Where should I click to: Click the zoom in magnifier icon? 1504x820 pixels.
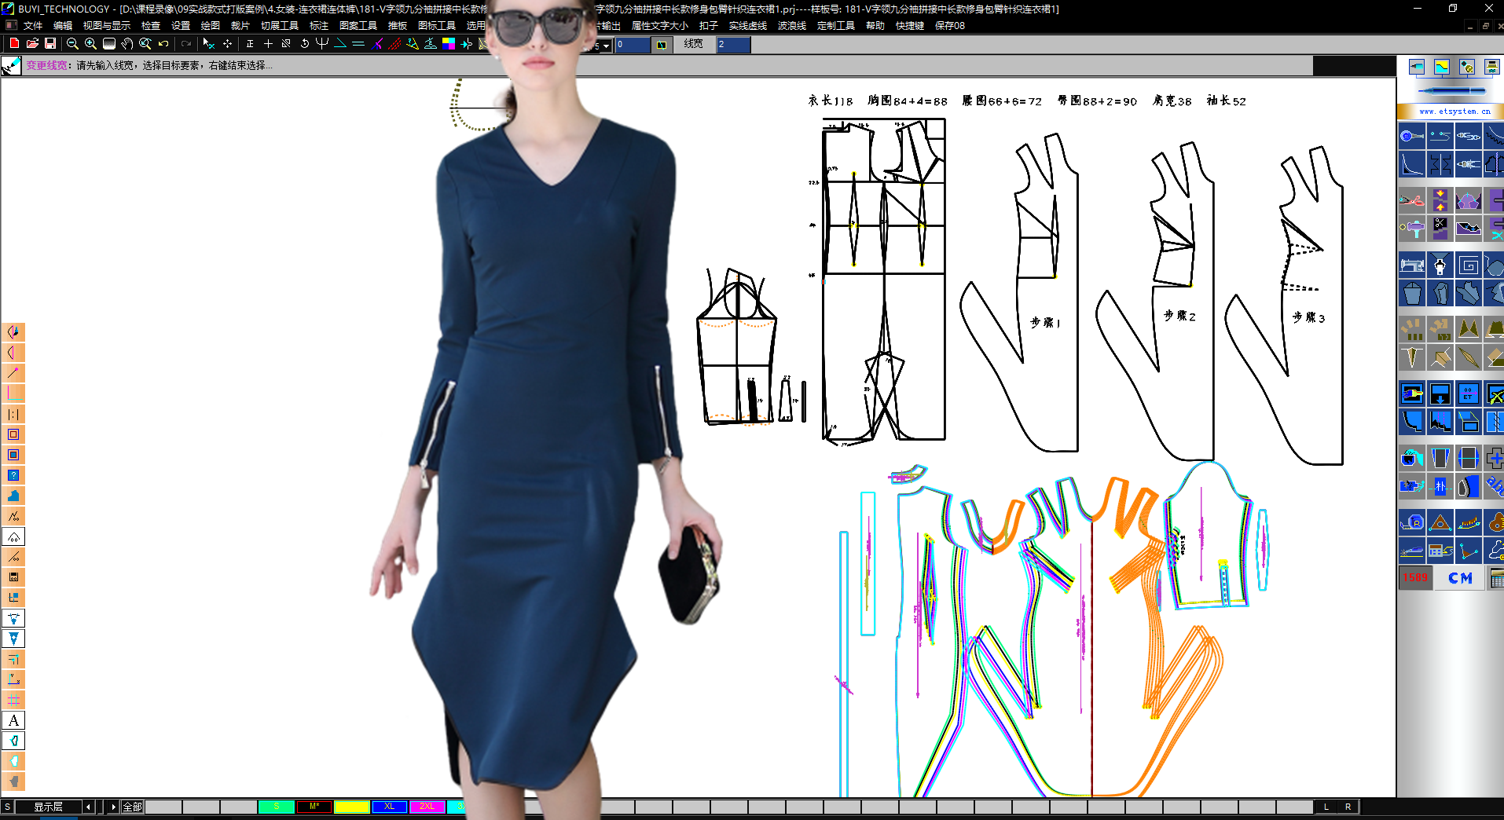[90, 44]
